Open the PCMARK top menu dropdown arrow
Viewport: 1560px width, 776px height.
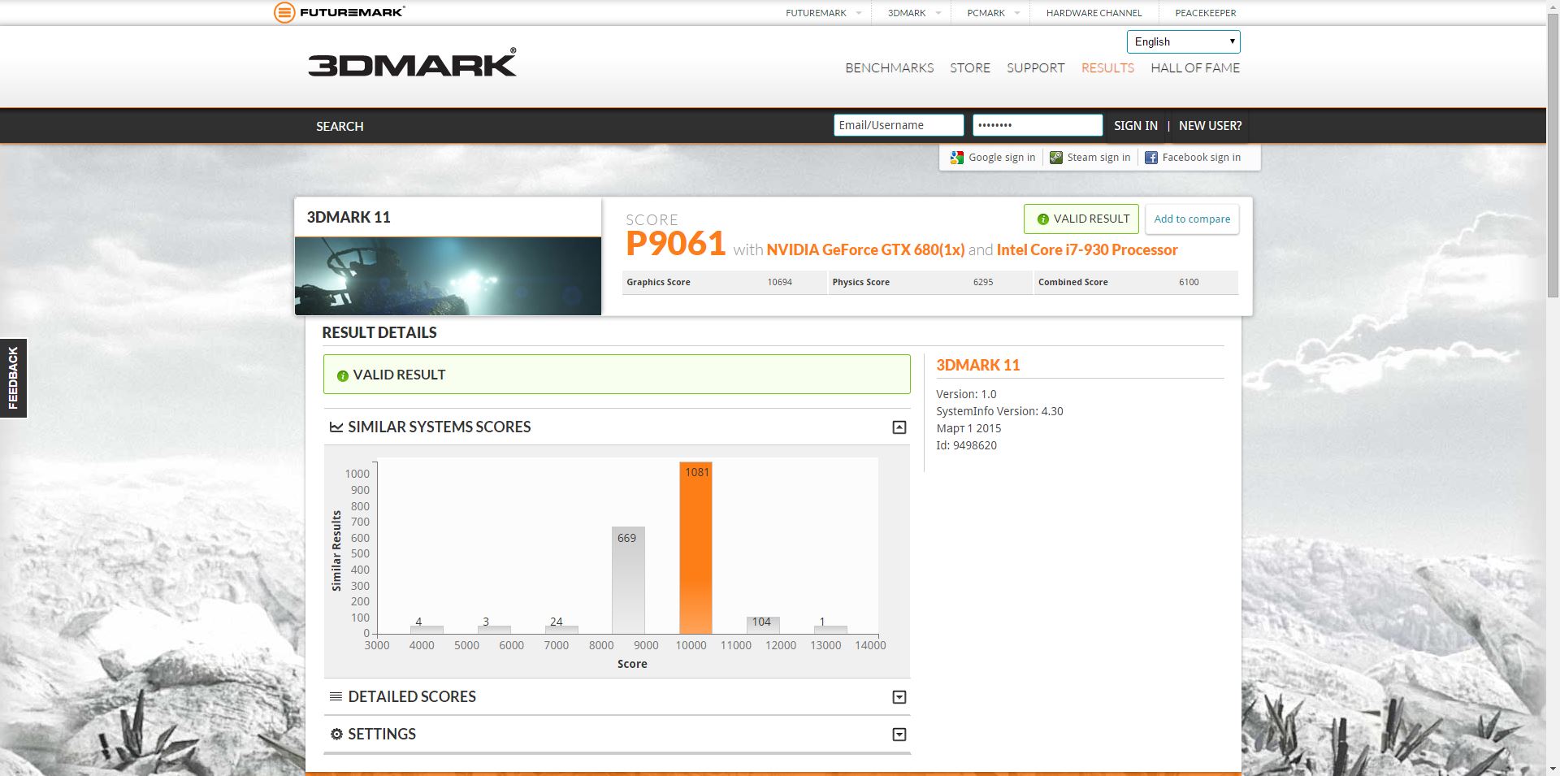pyautogui.click(x=1017, y=13)
